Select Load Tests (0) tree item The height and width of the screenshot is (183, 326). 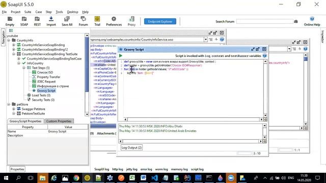tap(41, 95)
